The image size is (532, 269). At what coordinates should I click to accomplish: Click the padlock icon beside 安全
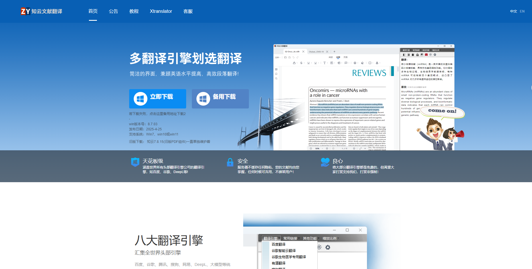(x=230, y=162)
